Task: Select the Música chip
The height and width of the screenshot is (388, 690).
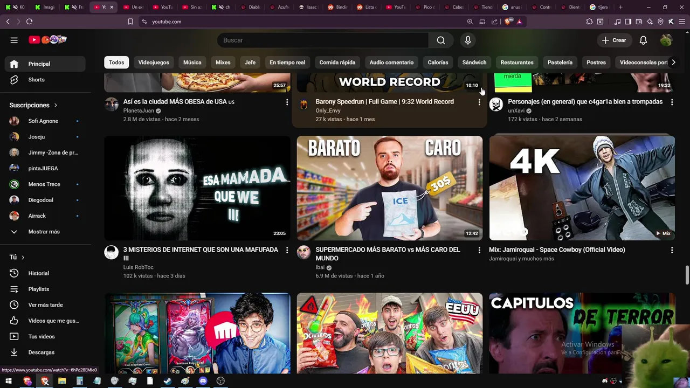Action: pyautogui.click(x=192, y=63)
